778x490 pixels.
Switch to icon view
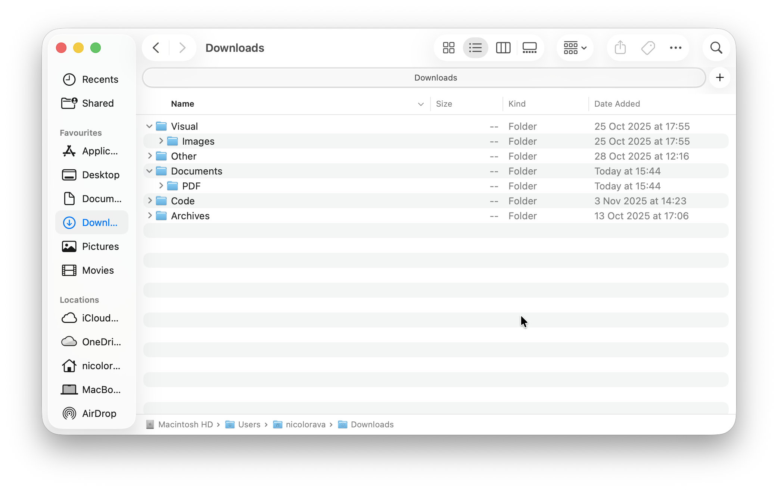pos(448,48)
